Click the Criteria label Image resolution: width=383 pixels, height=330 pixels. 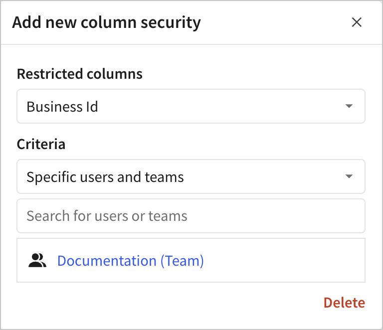41,145
